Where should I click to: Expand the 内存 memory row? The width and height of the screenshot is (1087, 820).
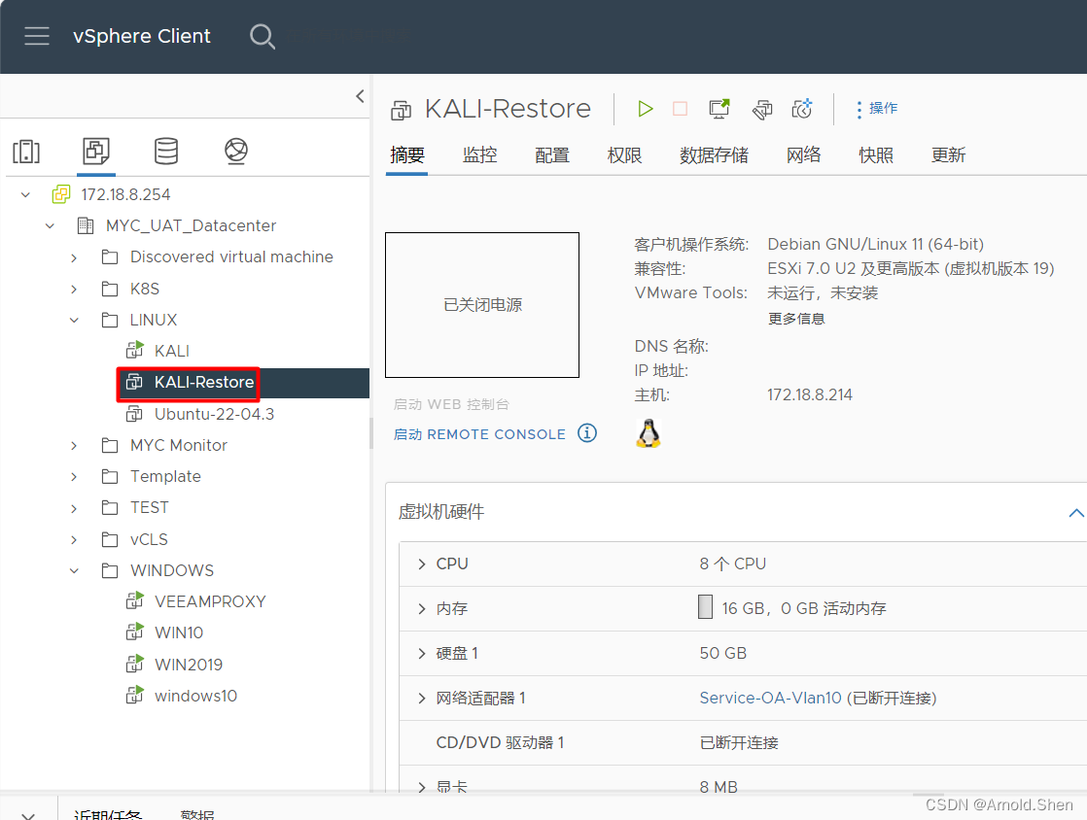point(422,609)
